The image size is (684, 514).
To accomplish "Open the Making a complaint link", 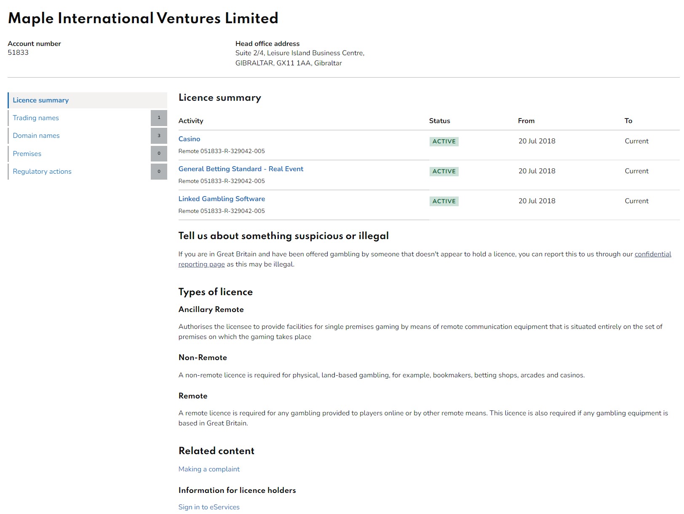I will pyautogui.click(x=209, y=469).
